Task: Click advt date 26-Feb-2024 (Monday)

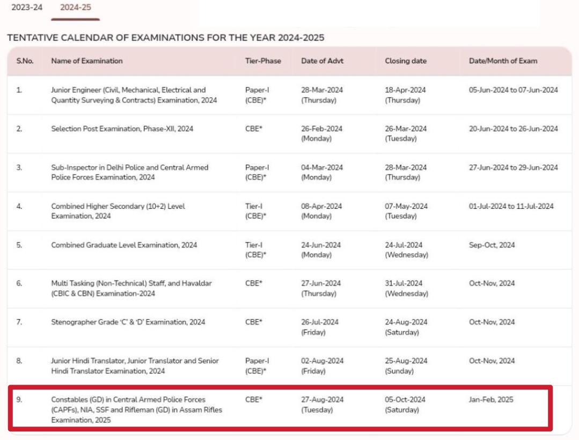Action: click(321, 134)
